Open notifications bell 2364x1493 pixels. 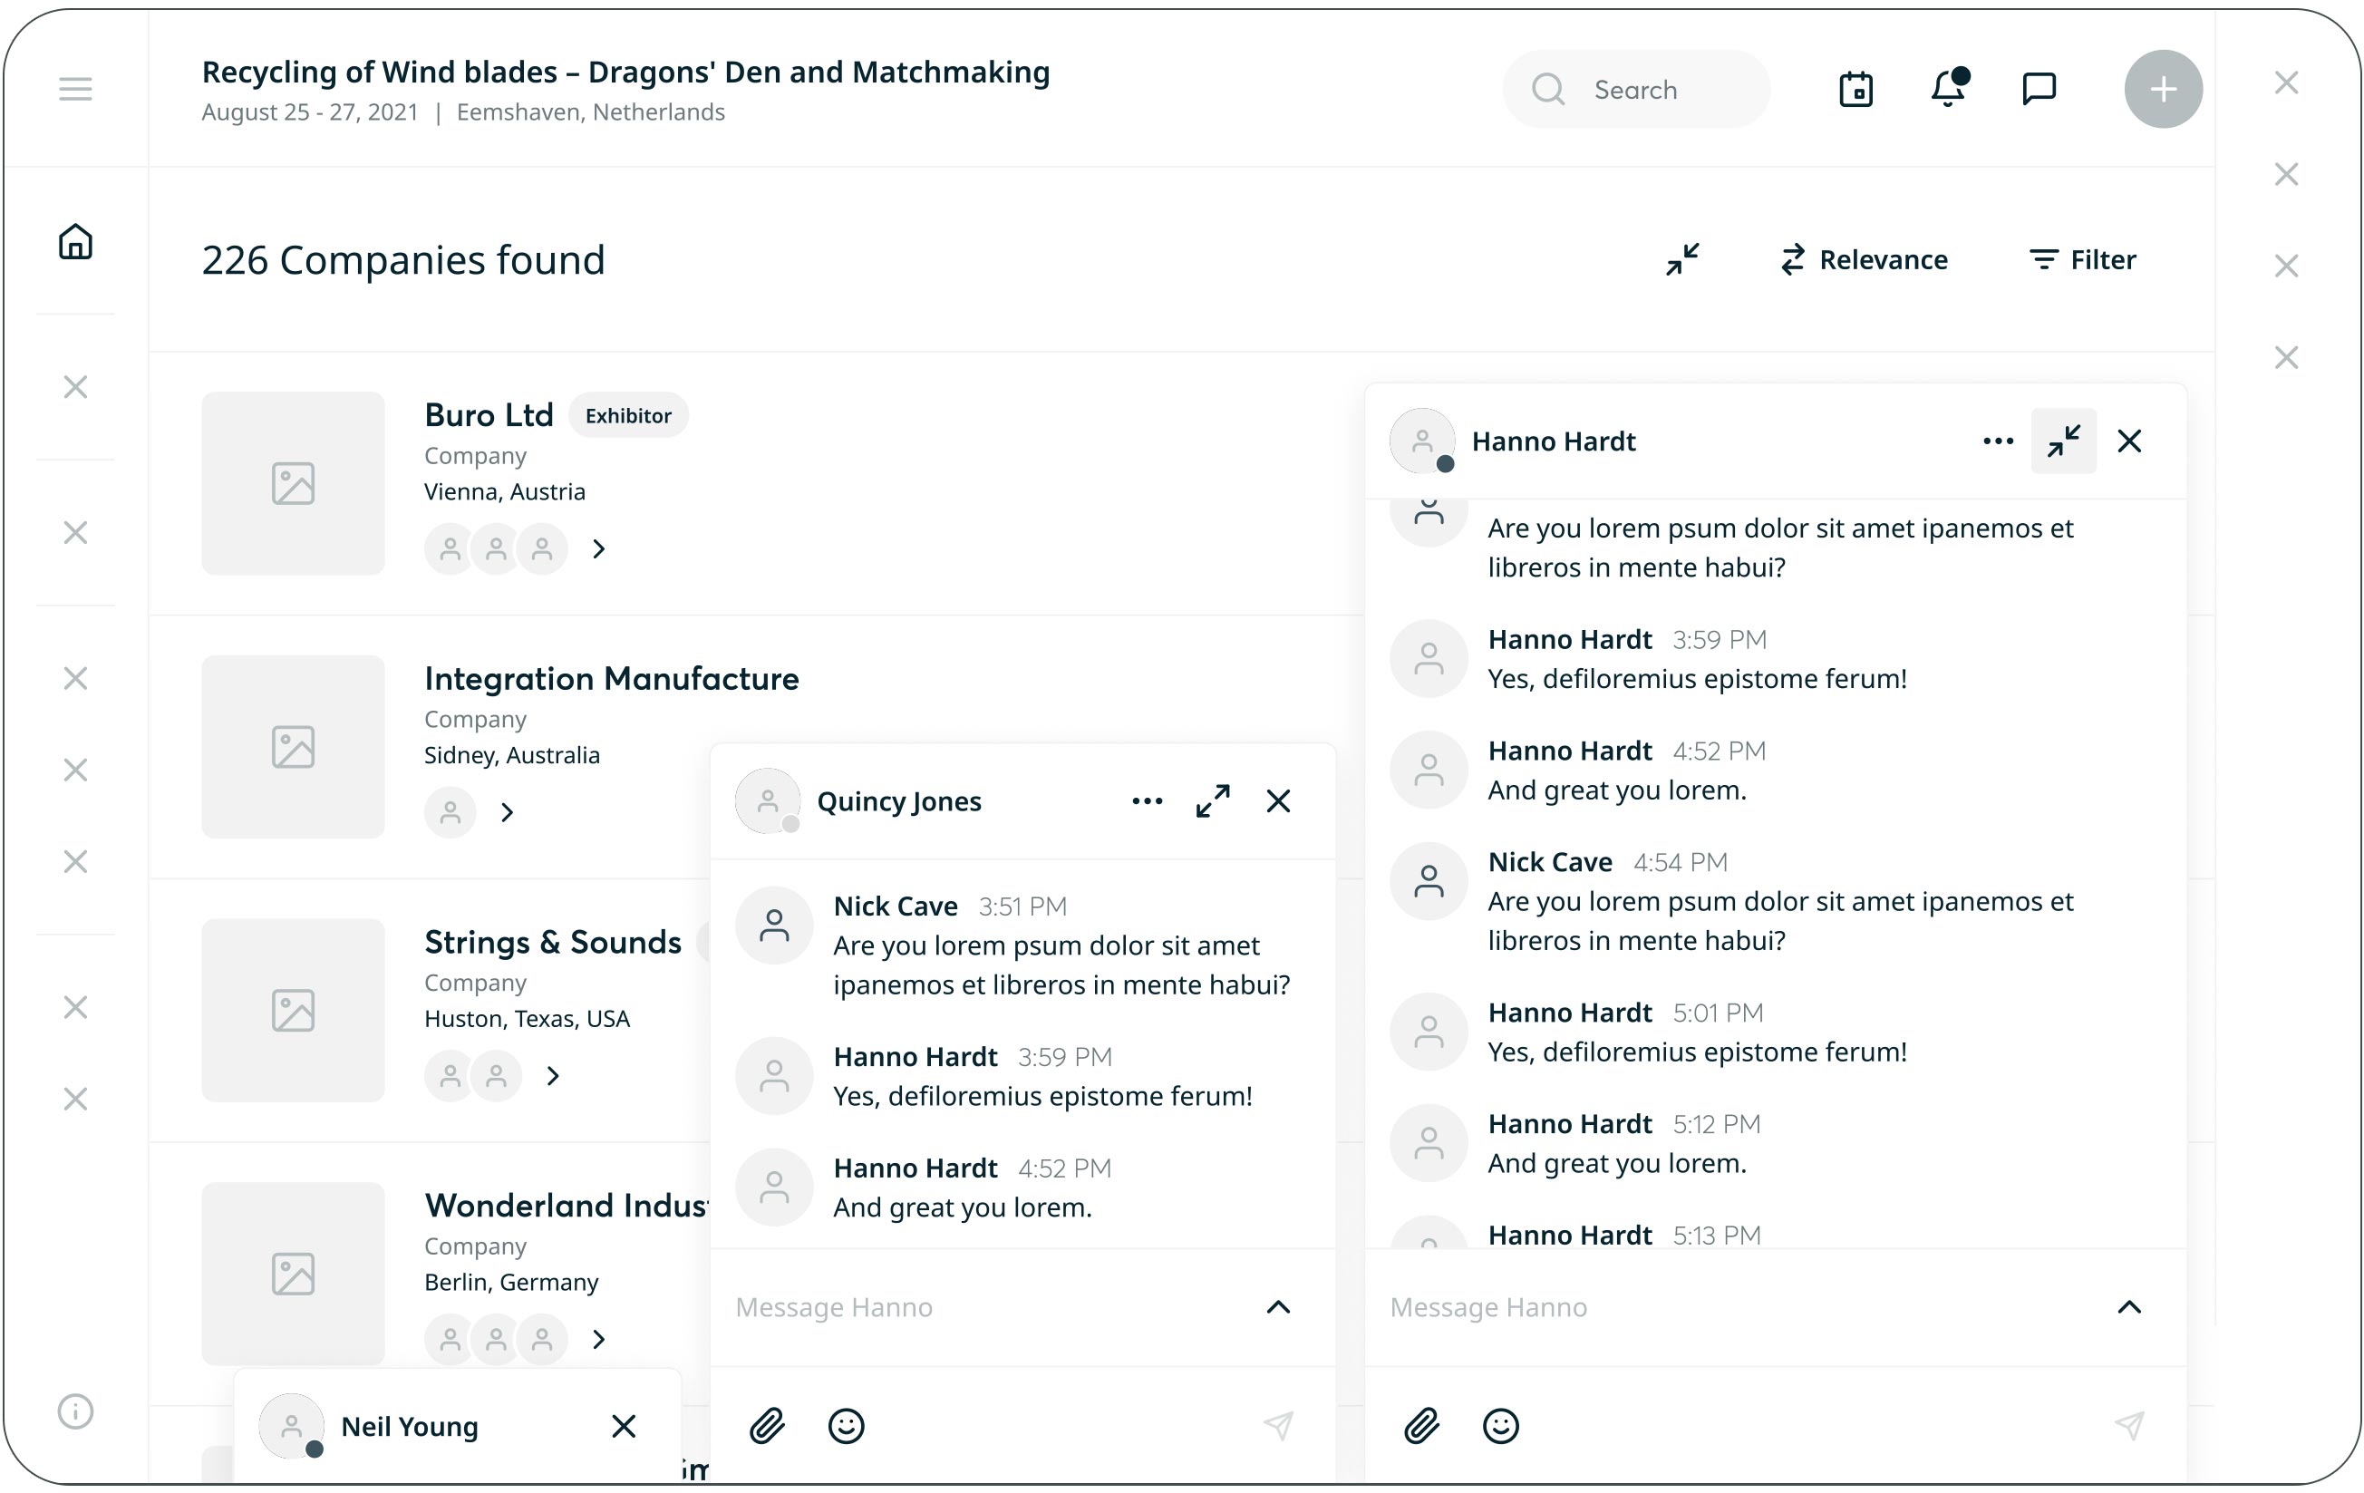[1948, 90]
